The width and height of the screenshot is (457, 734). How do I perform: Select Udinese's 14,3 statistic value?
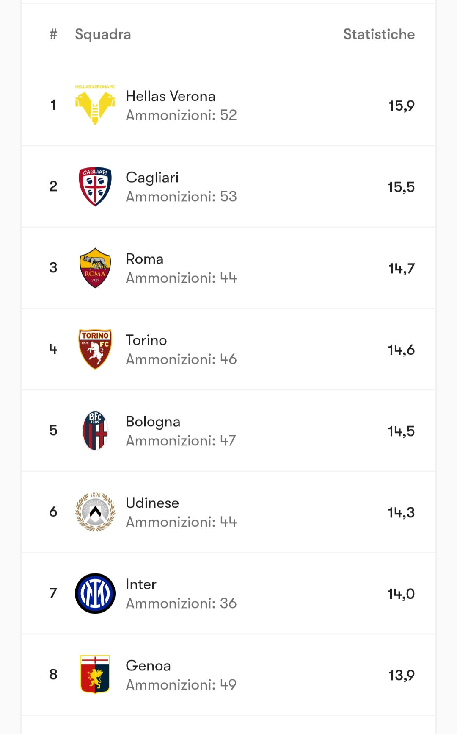click(401, 512)
